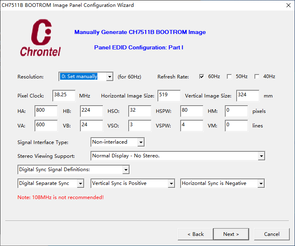This screenshot has height=246, width=295.
Task: Click the Horizontal Image Size field
Action: coord(169,96)
